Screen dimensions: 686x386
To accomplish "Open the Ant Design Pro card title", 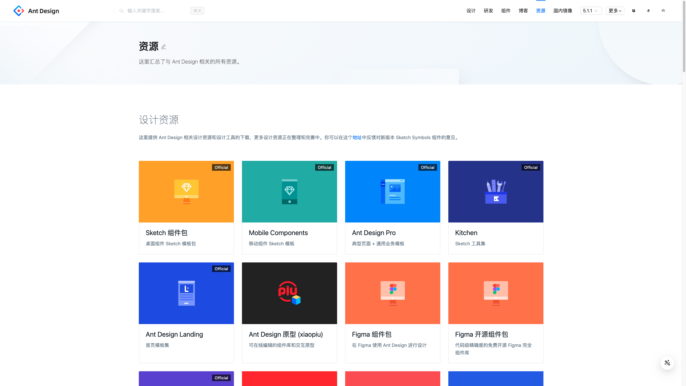I will 374,233.
